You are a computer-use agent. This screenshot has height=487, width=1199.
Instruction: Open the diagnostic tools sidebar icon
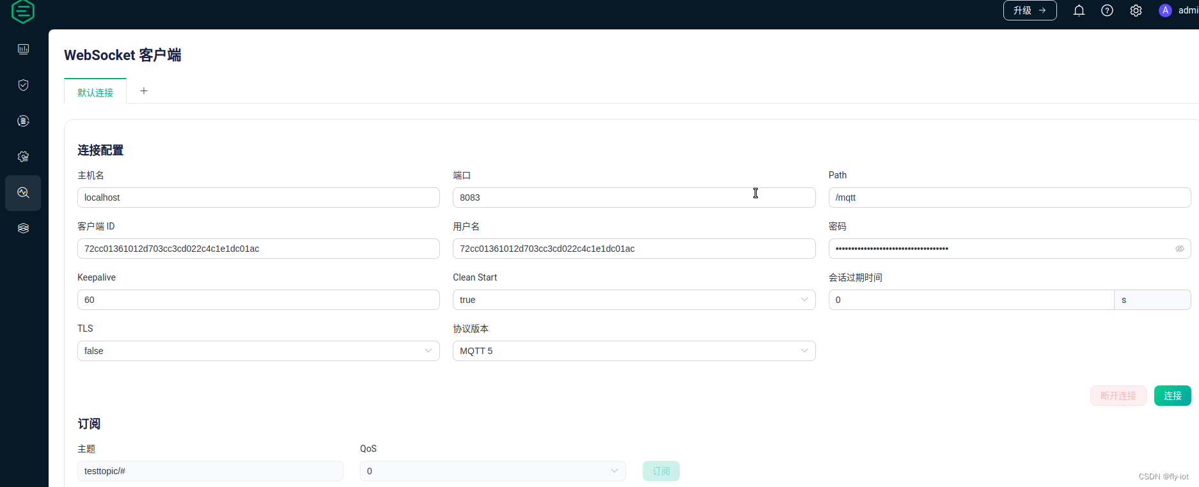[24, 192]
